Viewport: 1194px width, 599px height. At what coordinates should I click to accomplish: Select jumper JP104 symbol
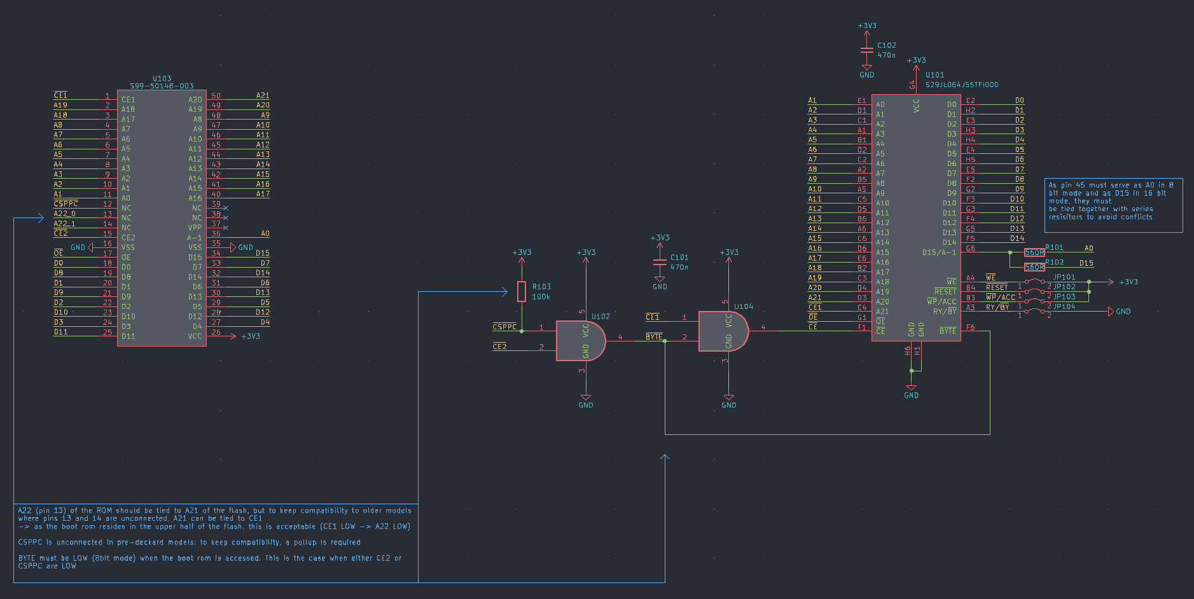1034,312
